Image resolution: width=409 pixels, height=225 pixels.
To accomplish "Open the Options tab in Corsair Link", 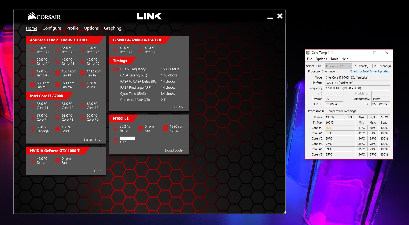I will pyautogui.click(x=91, y=28).
